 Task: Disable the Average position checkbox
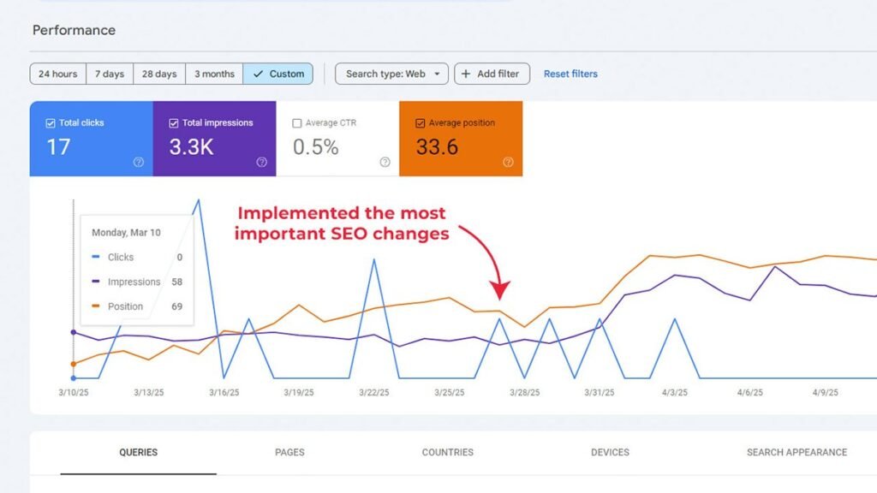click(x=421, y=123)
